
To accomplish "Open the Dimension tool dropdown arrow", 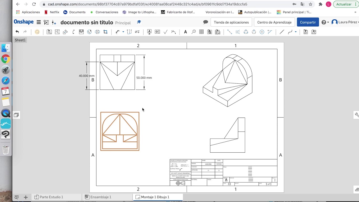I will (x=123, y=32).
